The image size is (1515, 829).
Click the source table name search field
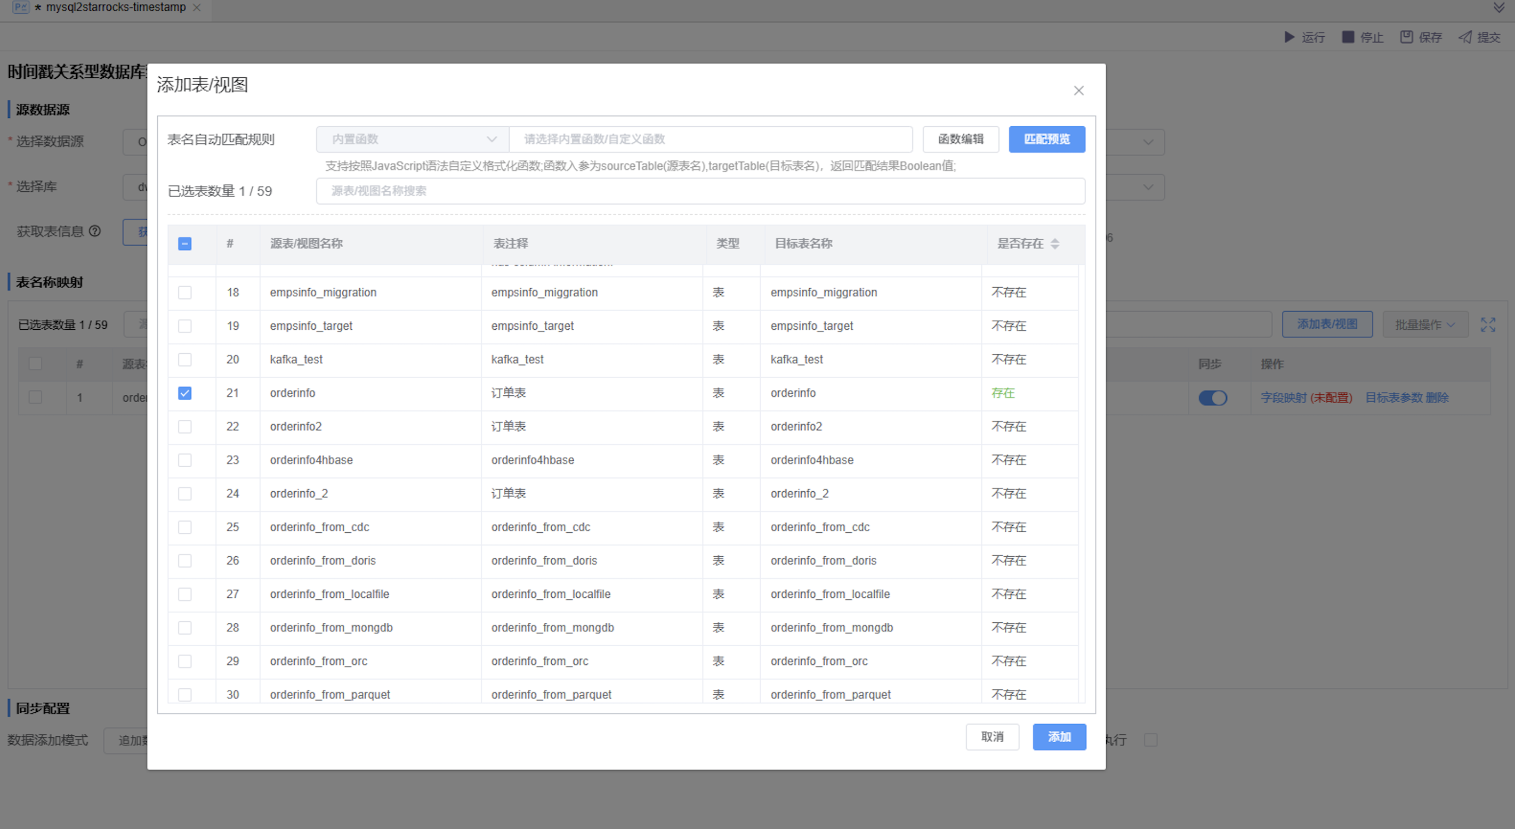point(700,191)
